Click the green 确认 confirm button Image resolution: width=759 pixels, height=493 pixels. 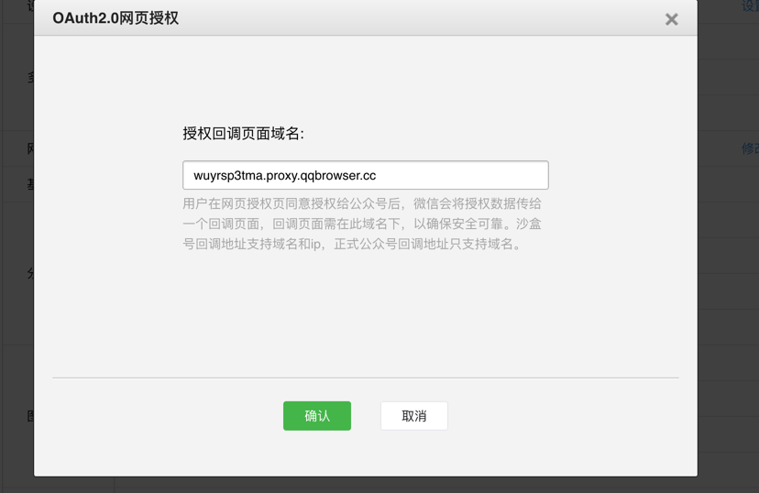click(317, 416)
